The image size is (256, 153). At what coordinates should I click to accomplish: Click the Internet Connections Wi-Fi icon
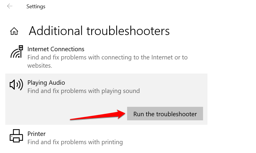pos(16,52)
